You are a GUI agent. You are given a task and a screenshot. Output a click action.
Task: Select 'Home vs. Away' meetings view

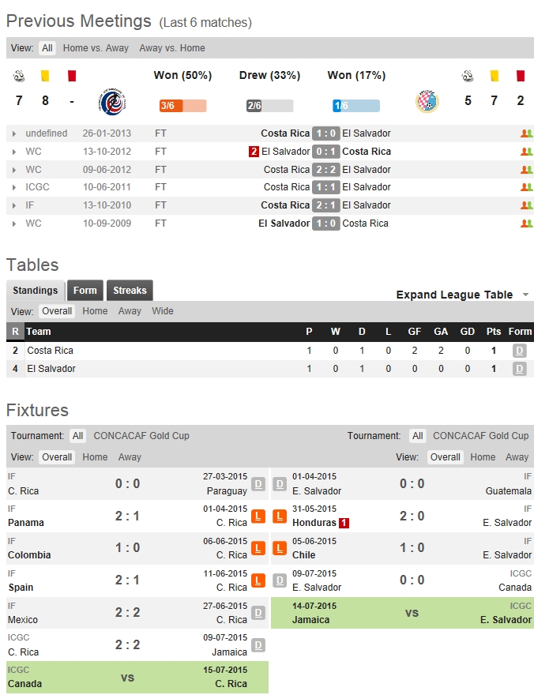pyautogui.click(x=96, y=48)
